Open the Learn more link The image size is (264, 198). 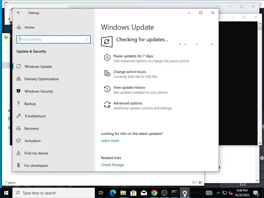point(110,141)
